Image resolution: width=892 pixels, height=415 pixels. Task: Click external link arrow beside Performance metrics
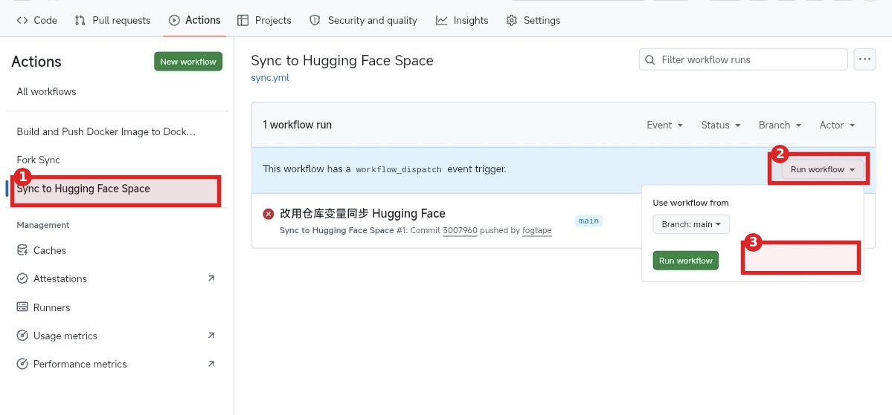pos(211,363)
